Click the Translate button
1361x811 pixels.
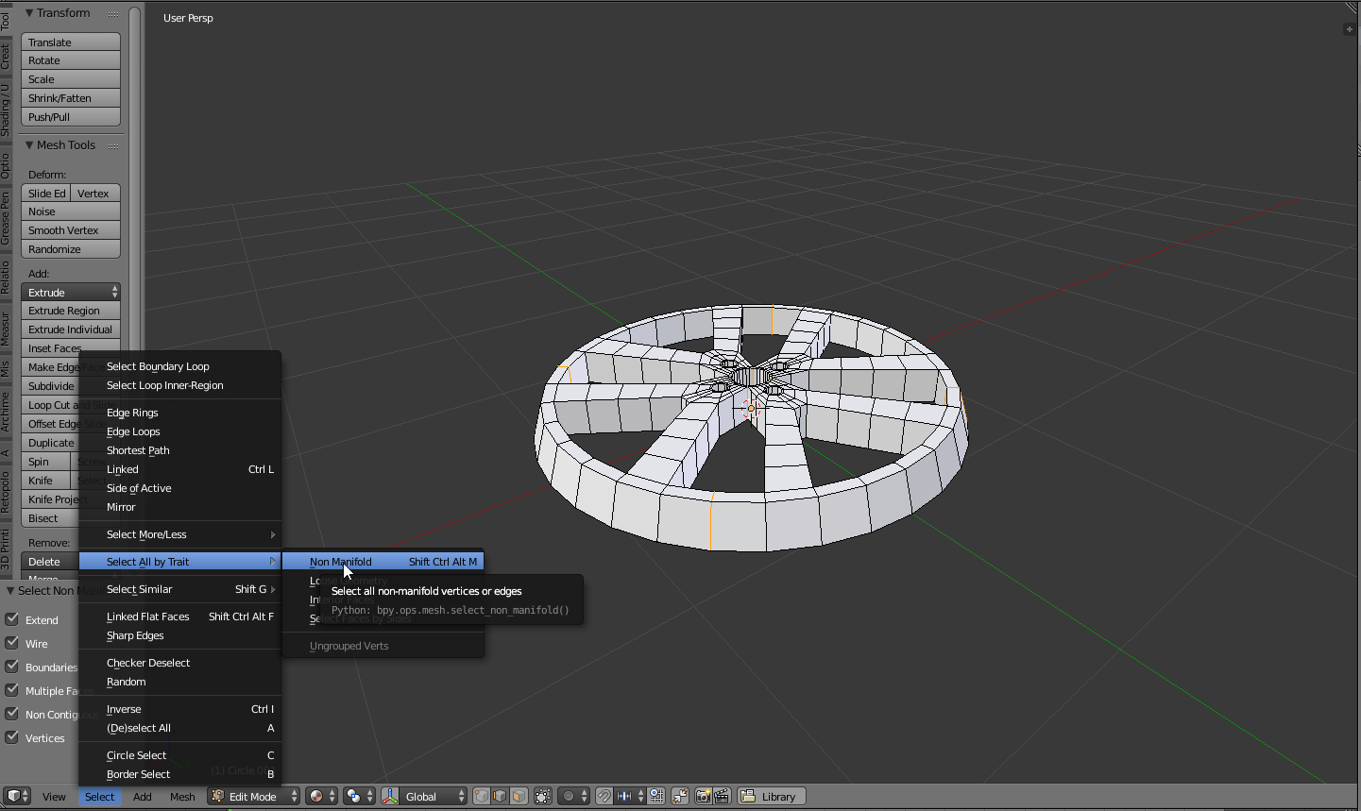tap(71, 42)
